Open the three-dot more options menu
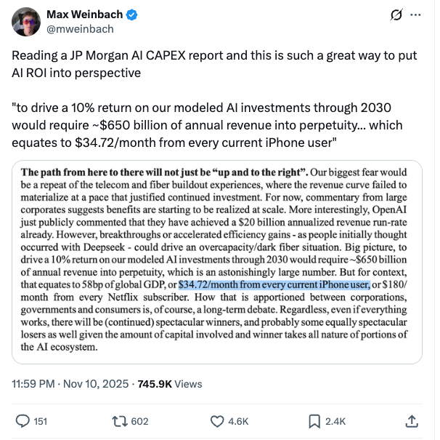440x440 pixels. pyautogui.click(x=415, y=15)
